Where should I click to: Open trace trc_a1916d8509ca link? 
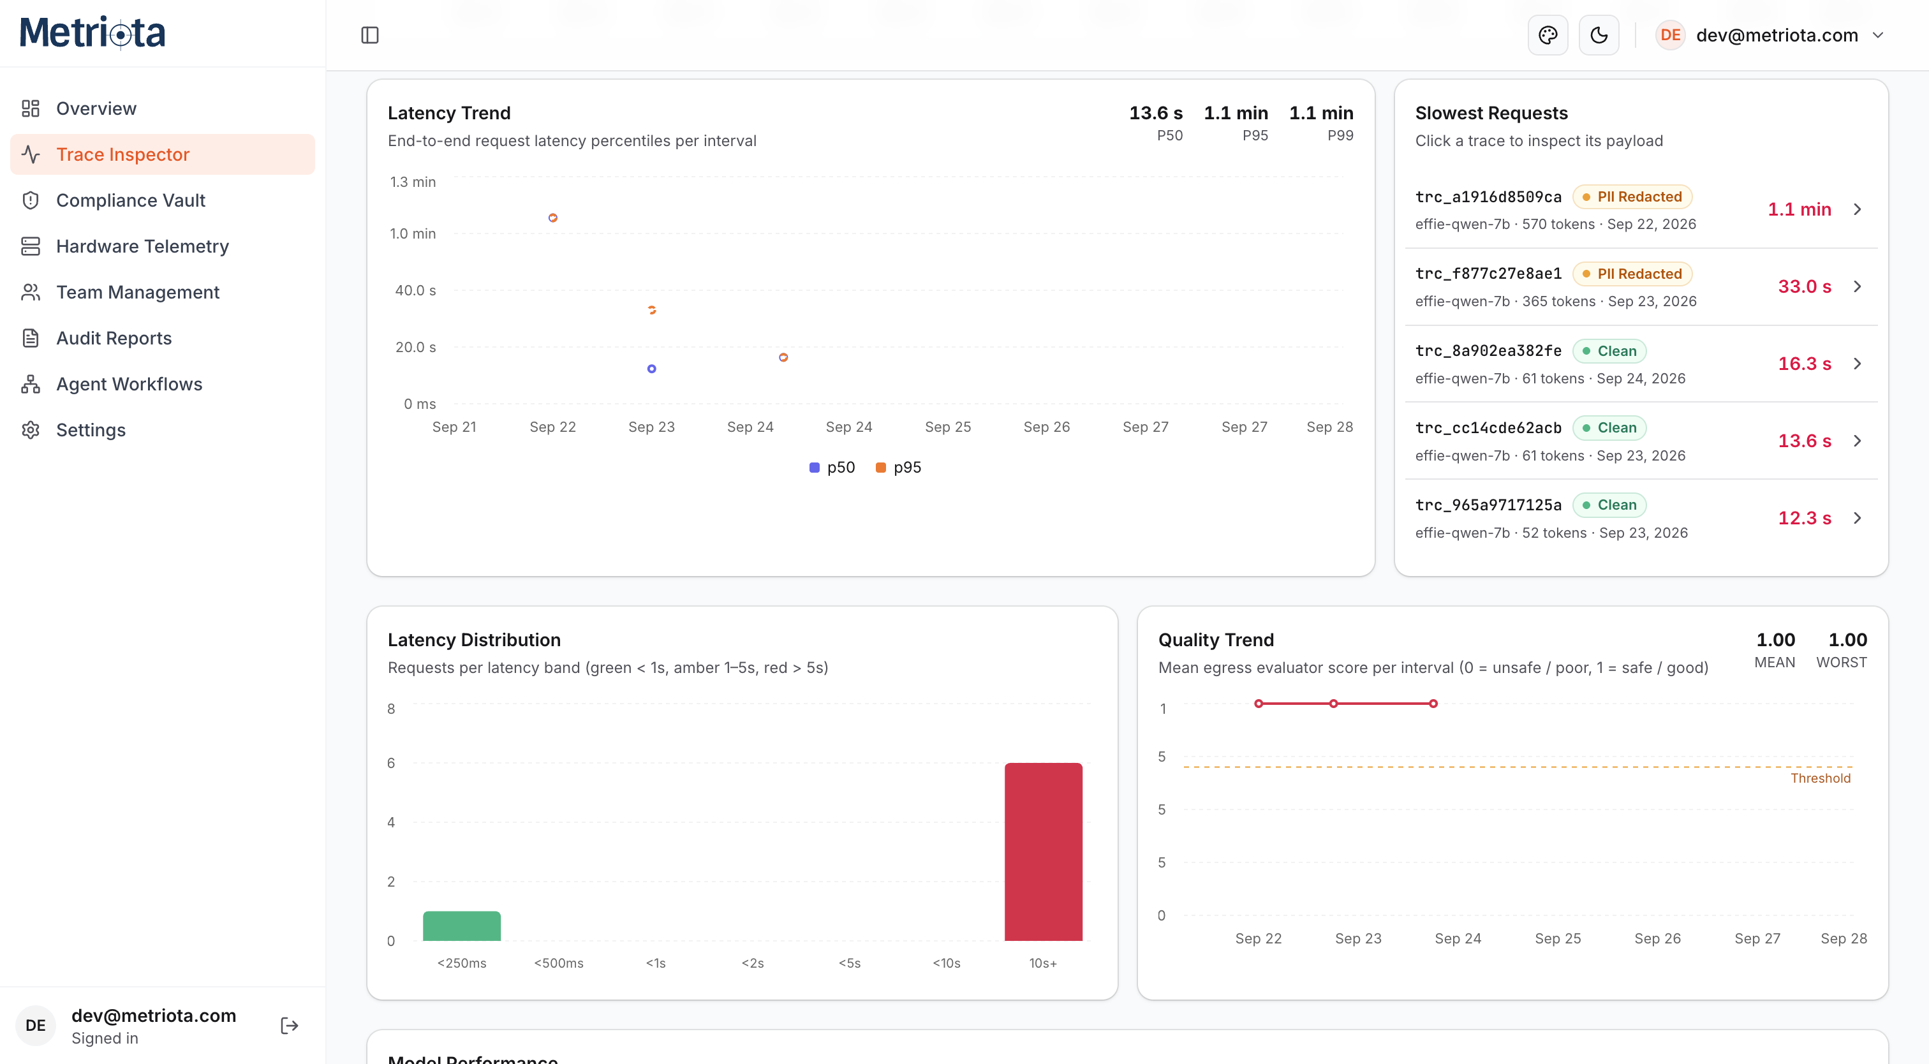1488,197
